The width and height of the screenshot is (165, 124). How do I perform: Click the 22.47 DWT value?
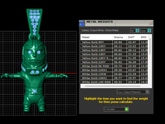132,42
